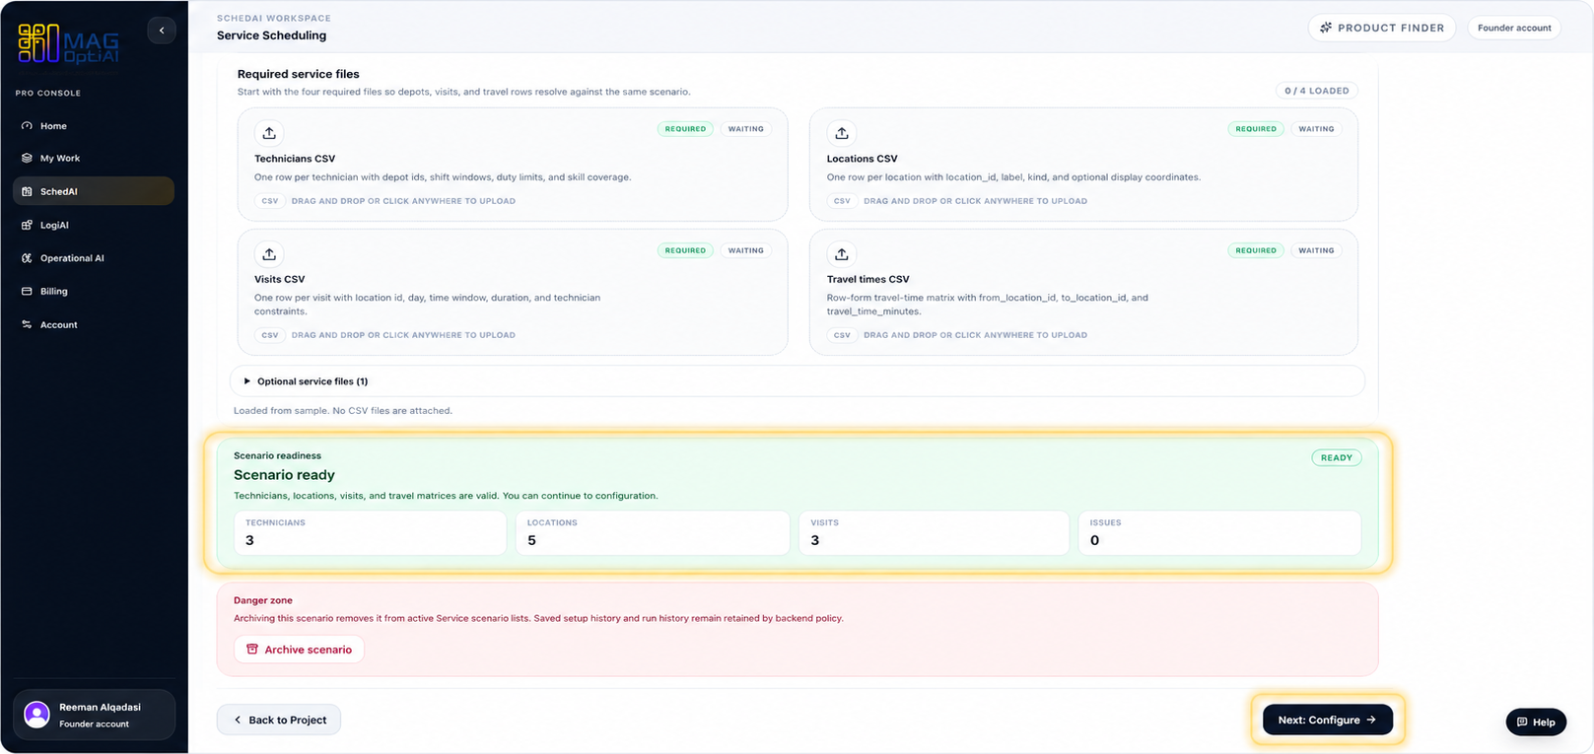This screenshot has width=1594, height=754.
Task: Click the Scenario ready heading
Action: (284, 475)
